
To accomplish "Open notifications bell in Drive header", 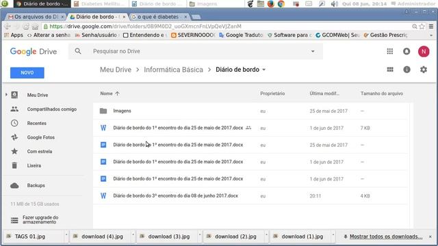I will (407, 51).
